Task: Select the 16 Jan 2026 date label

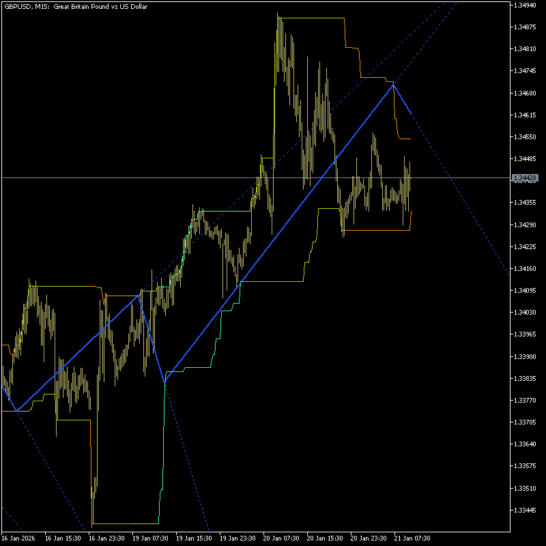Action: click(x=18, y=538)
